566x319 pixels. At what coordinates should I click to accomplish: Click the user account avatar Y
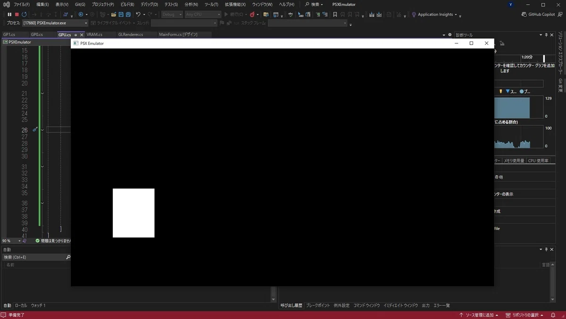[511, 4]
